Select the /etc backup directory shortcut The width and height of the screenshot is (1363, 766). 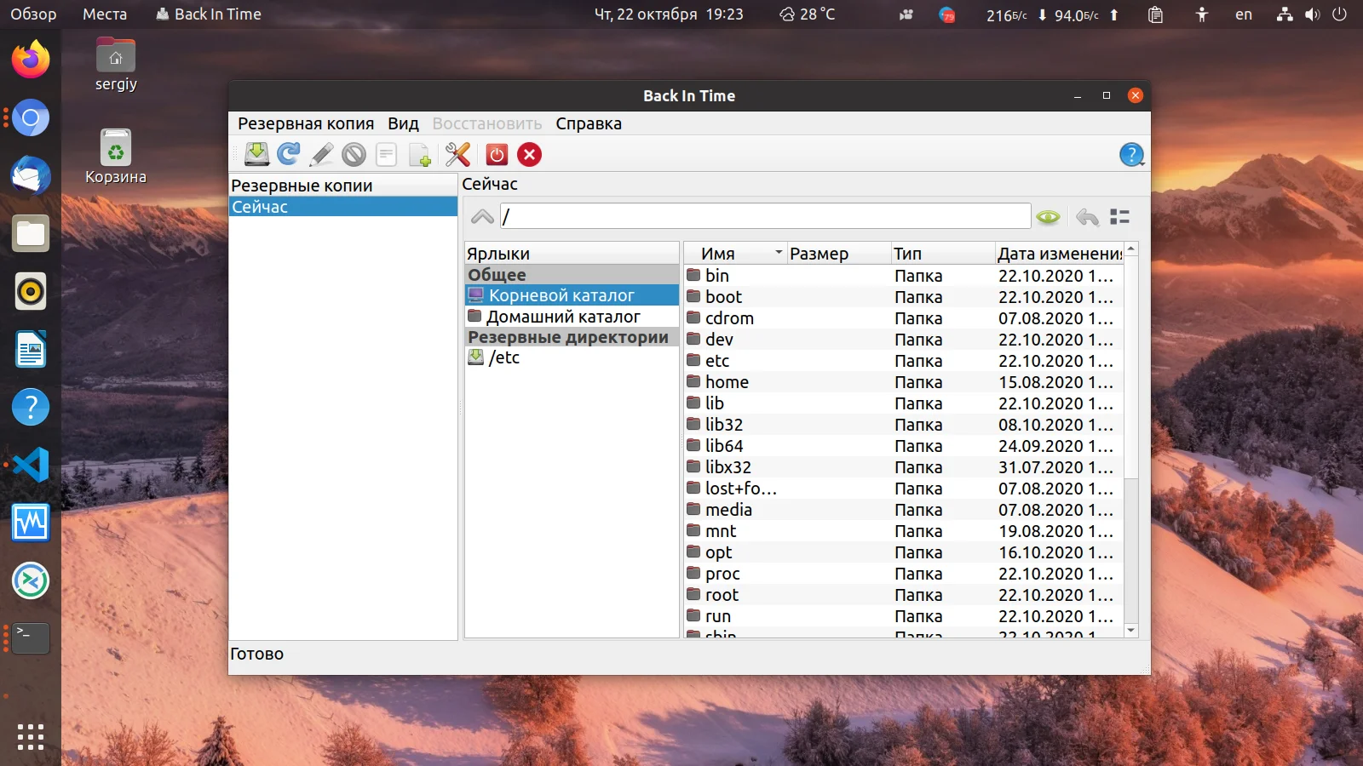503,357
